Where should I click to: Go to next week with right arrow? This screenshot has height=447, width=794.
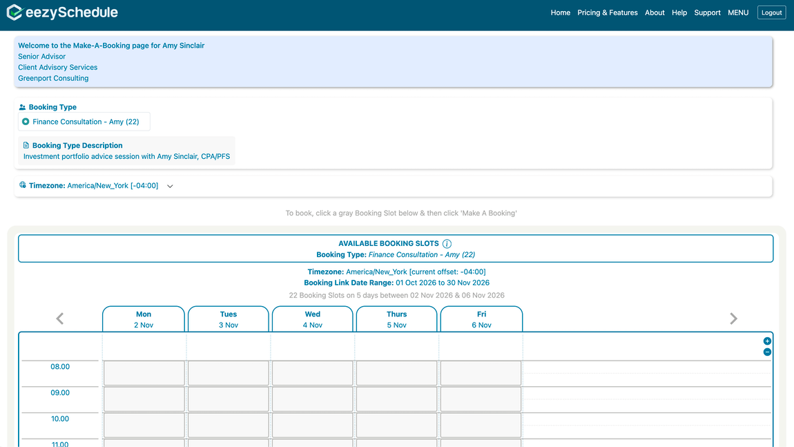733,318
